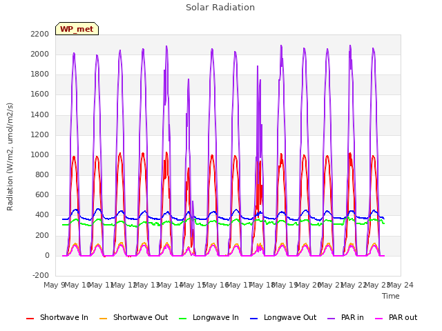Click the 2000 y-axis tick label

click(x=40, y=54)
